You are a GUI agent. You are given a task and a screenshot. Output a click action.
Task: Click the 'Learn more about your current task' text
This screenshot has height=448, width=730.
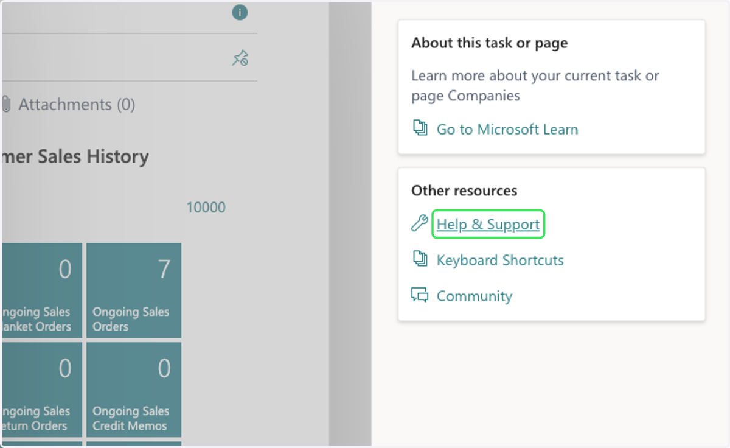535,85
